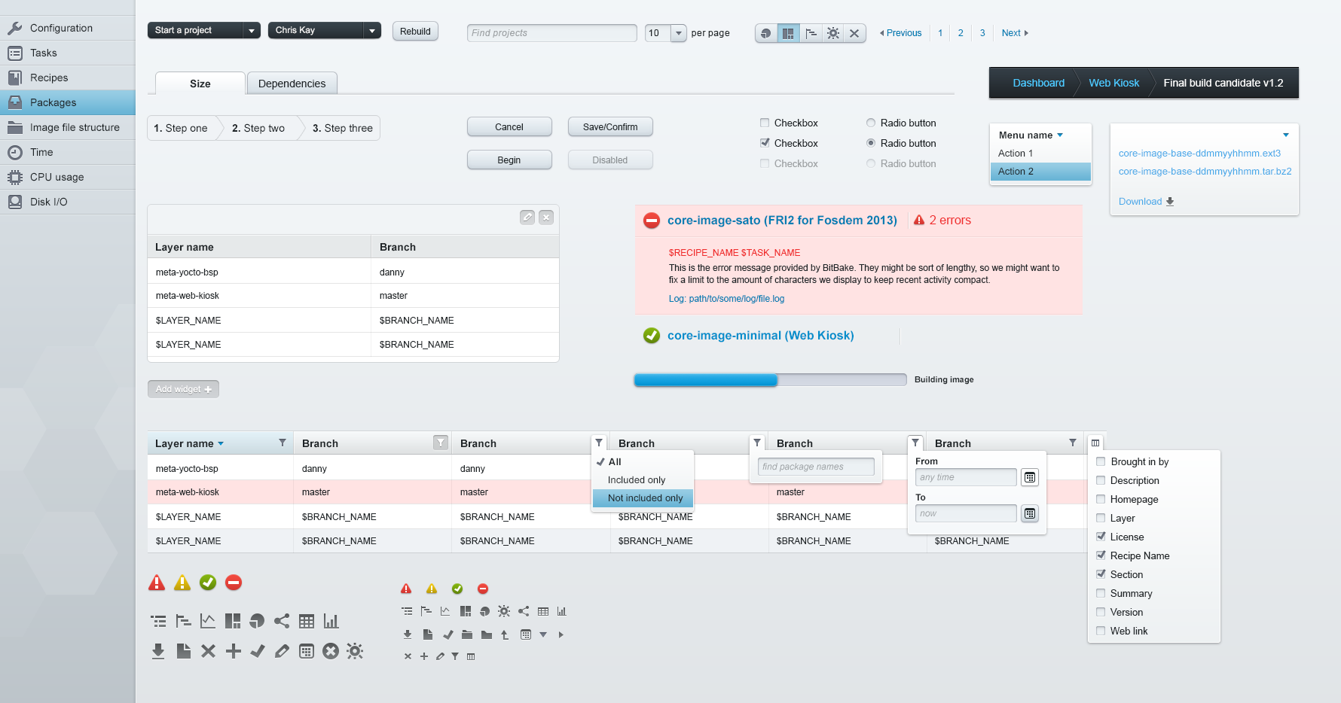Click the Building image progress bar
Image resolution: width=1341 pixels, height=703 pixels.
(769, 380)
